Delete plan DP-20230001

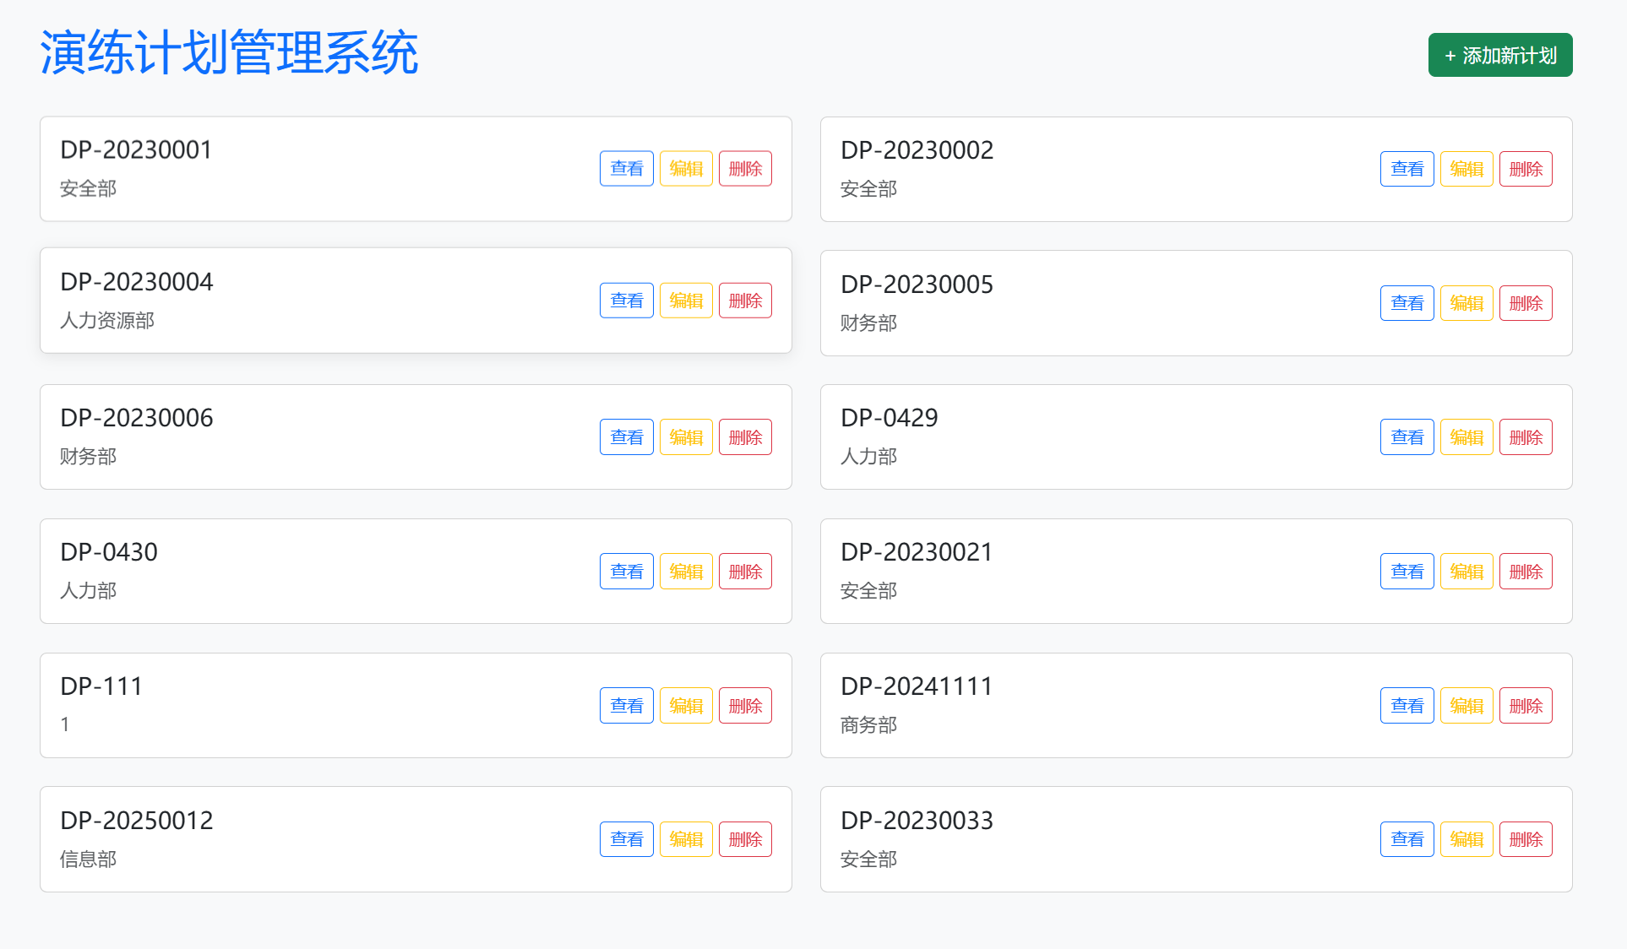coord(744,169)
